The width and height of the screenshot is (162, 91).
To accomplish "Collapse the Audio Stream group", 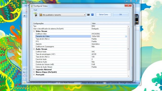I will coord(34,49).
